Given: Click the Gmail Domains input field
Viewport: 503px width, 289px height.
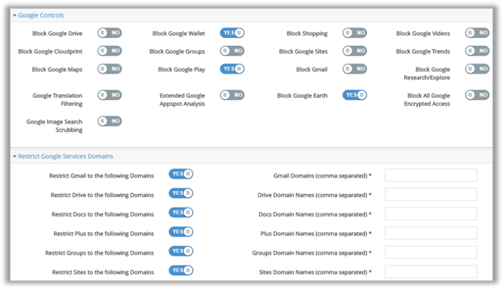Looking at the screenshot, I should click(x=430, y=175).
